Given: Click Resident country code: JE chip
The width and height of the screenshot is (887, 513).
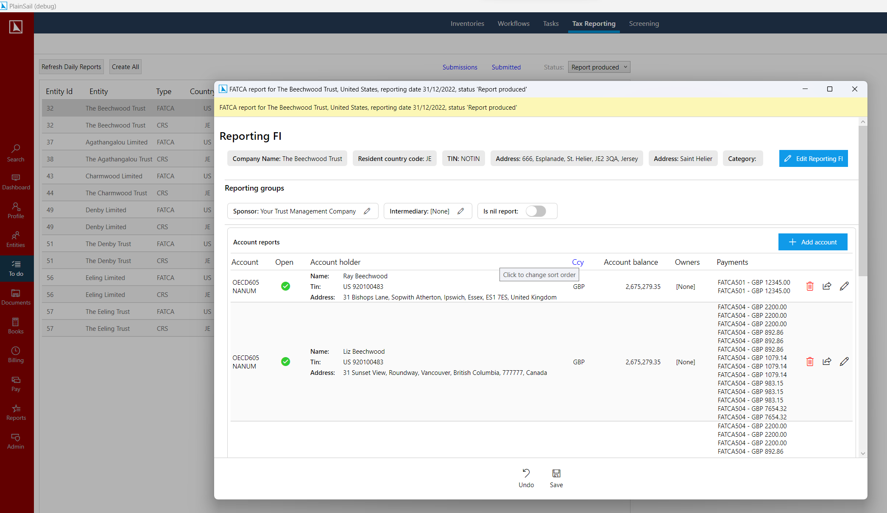Looking at the screenshot, I should coord(394,158).
